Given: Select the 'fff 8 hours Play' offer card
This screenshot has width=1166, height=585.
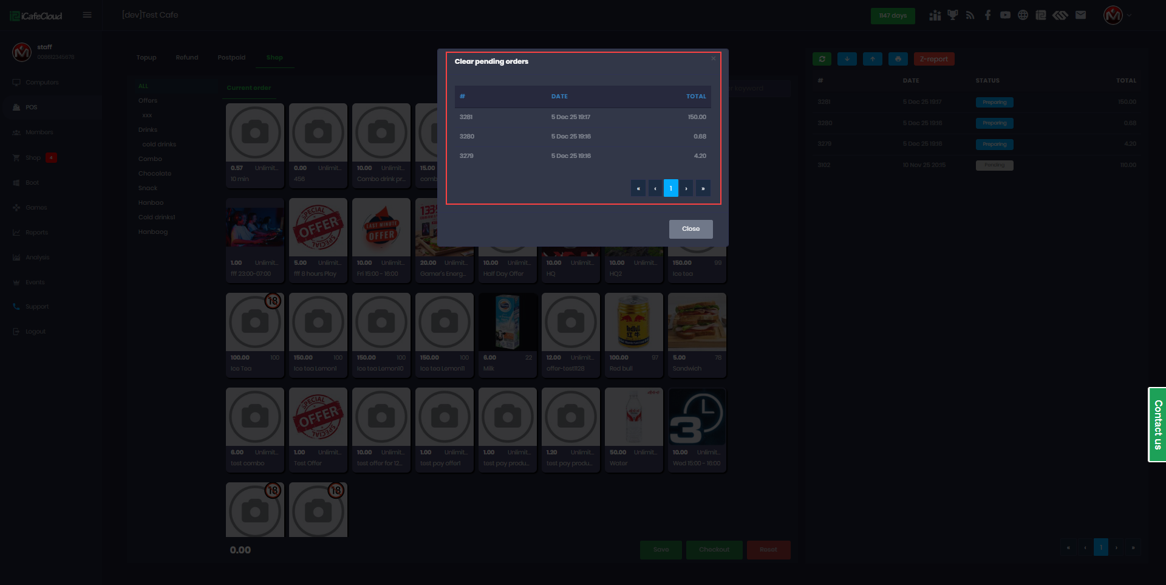Looking at the screenshot, I should pyautogui.click(x=318, y=240).
